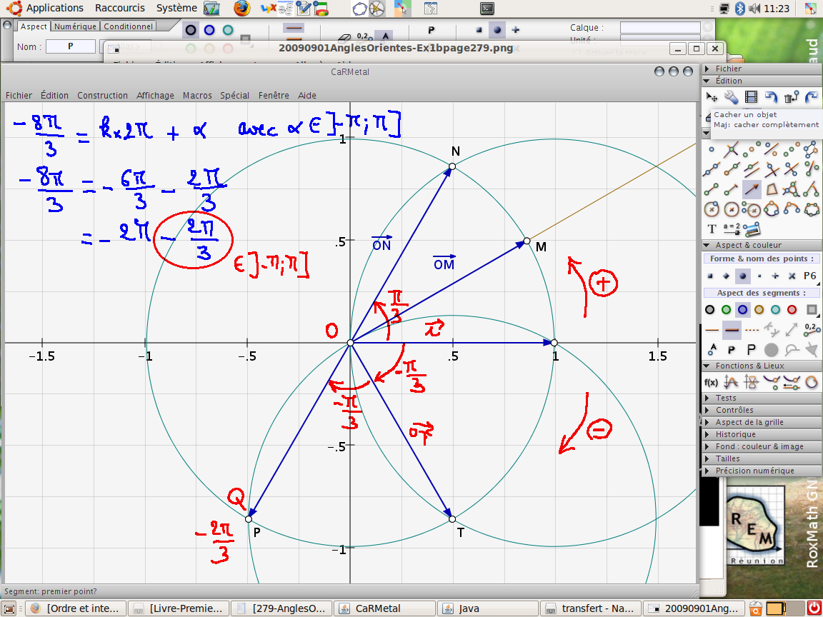
Task: Select the delete object trash icon
Action: point(792,97)
